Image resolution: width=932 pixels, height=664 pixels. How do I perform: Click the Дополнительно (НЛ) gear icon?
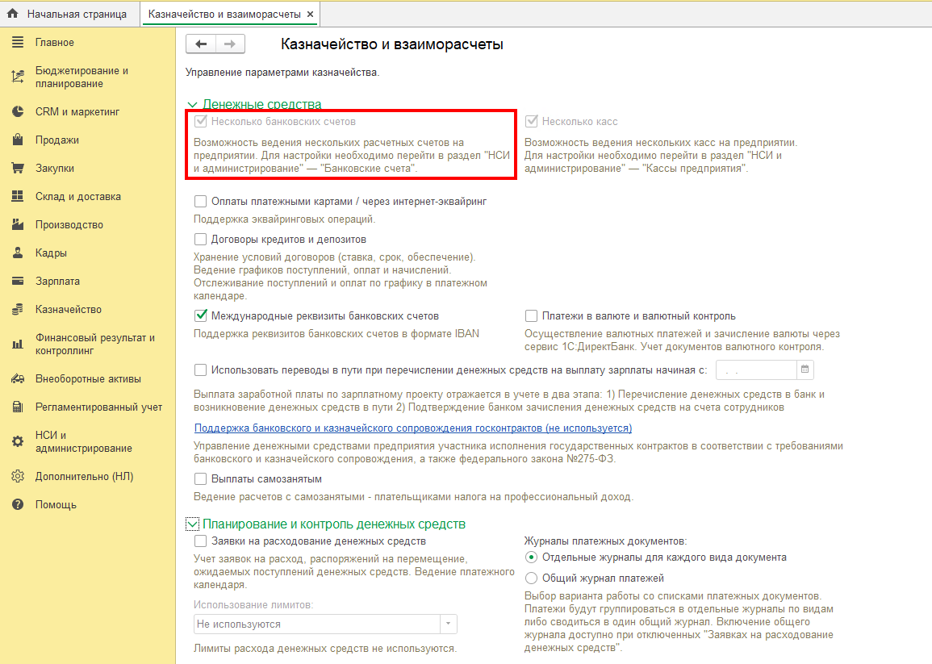pyautogui.click(x=18, y=476)
